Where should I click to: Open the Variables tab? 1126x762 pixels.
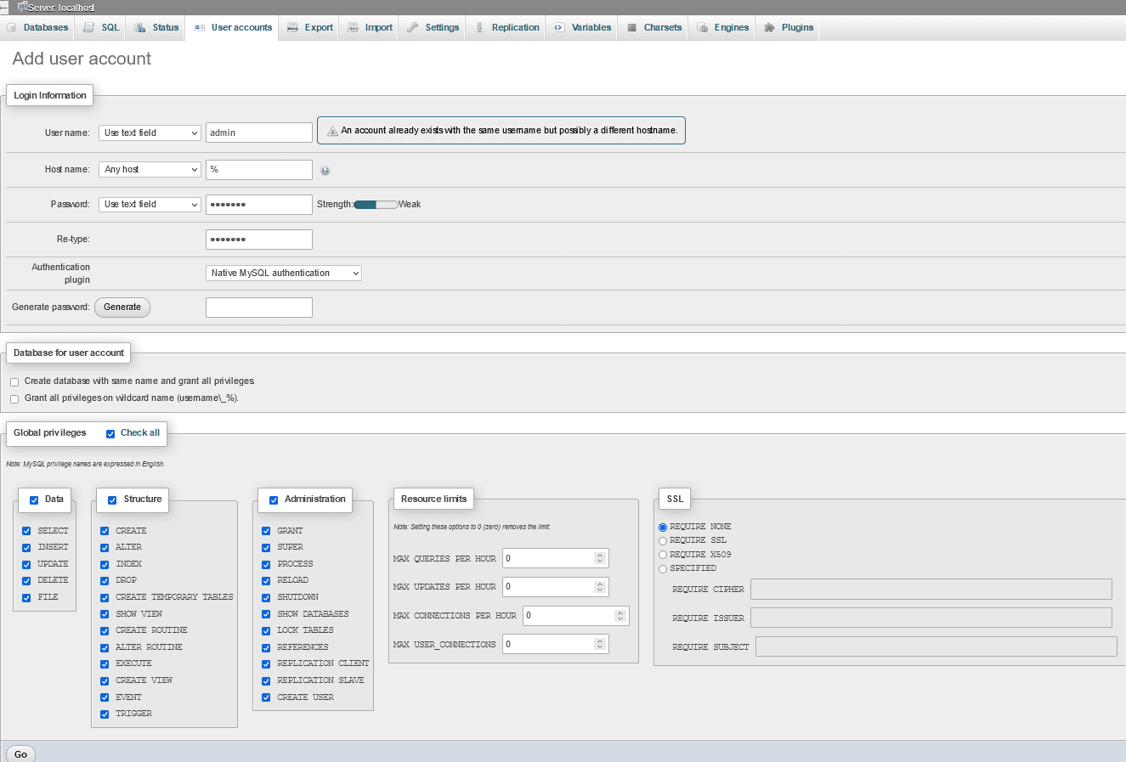point(582,28)
